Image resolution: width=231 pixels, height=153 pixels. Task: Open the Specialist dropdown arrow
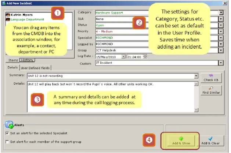pyautogui.click(x=221, y=38)
